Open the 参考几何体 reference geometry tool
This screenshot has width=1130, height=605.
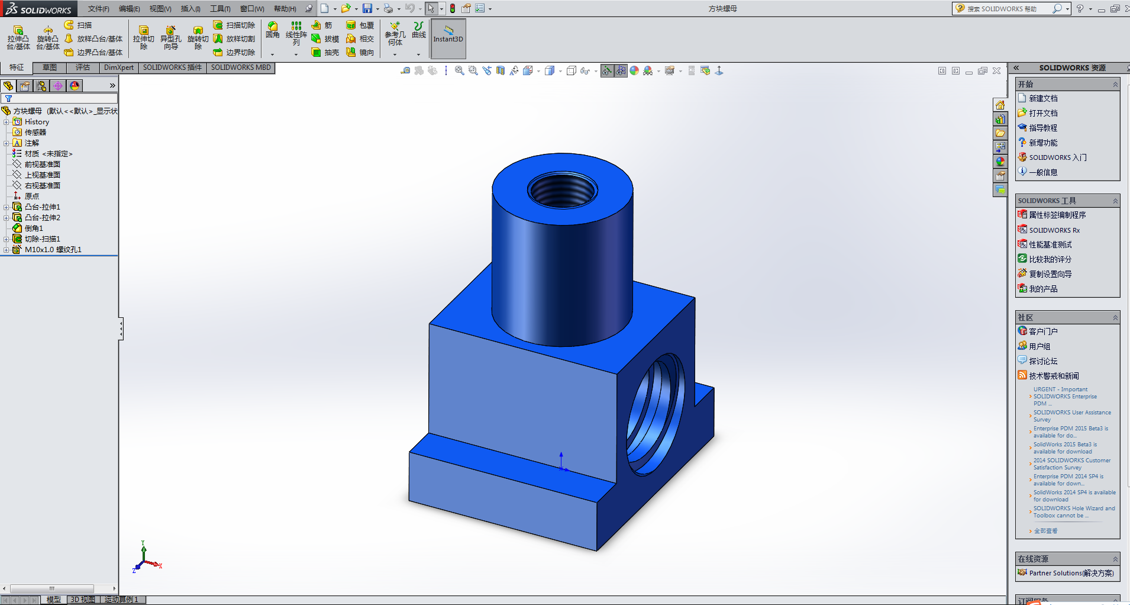[x=395, y=33]
